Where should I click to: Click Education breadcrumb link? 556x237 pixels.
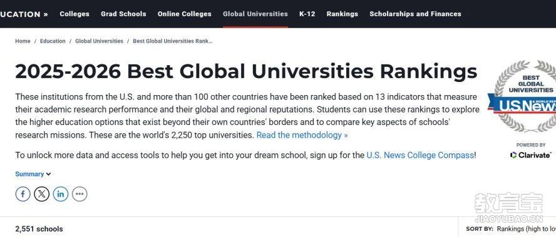(x=53, y=41)
